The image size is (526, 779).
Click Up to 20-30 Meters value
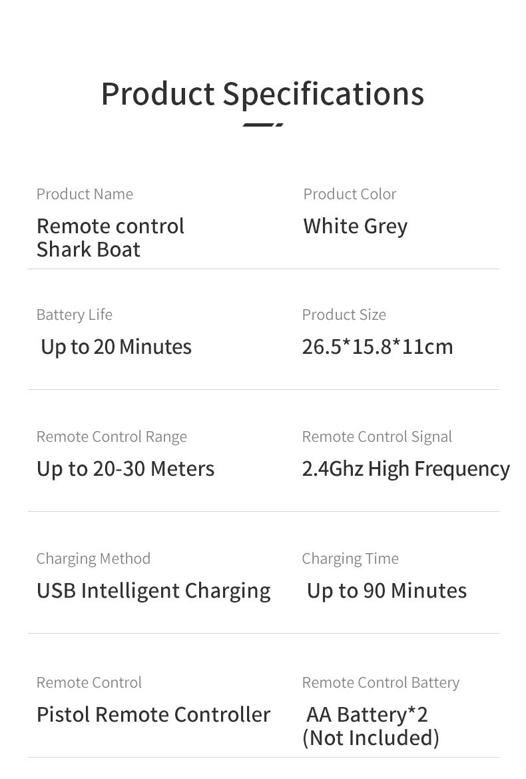[x=125, y=468]
